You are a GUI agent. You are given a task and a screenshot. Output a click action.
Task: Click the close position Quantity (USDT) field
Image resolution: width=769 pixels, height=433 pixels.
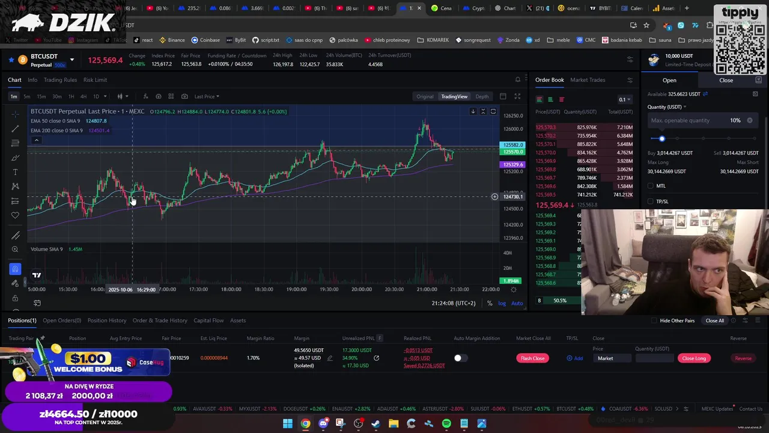pos(654,358)
